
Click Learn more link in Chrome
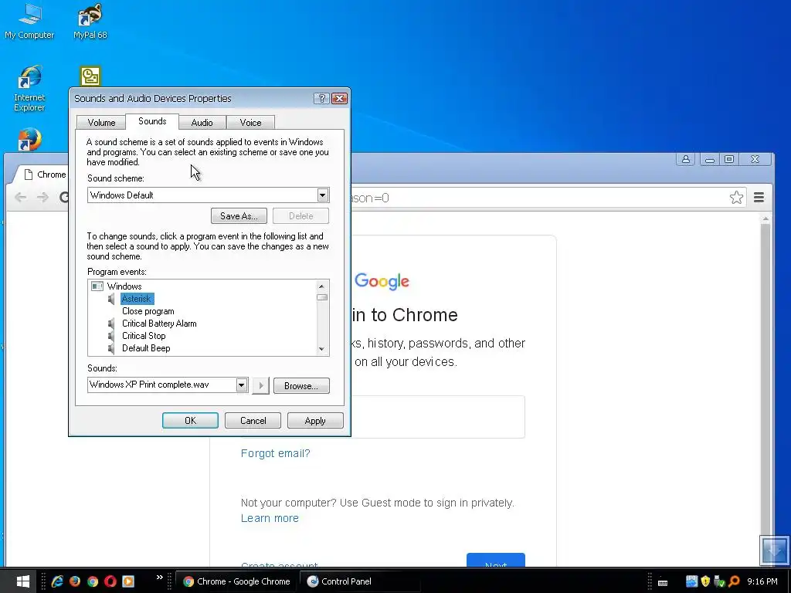(270, 518)
